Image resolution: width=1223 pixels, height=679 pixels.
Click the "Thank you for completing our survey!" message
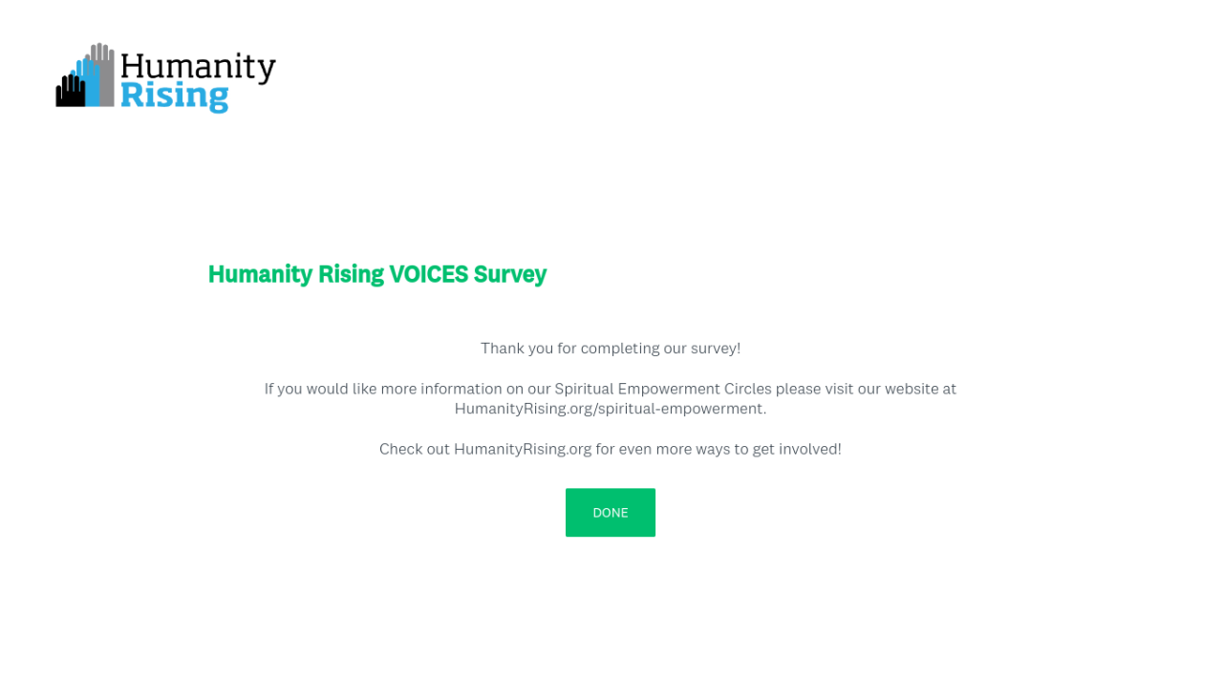[x=610, y=349]
